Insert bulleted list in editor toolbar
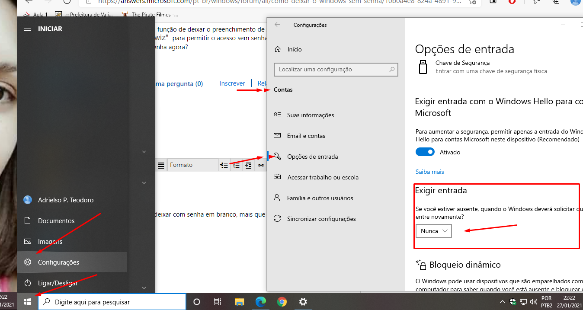The image size is (583, 310). tap(224, 165)
